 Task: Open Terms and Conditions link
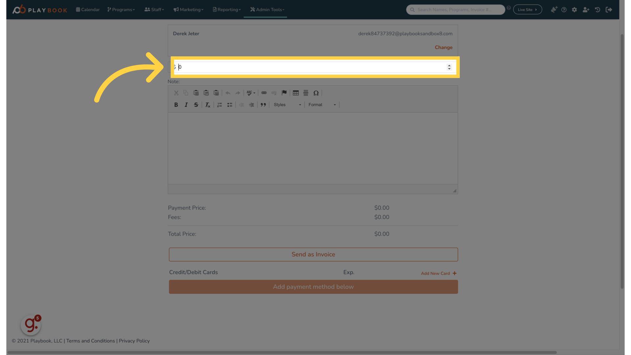tap(91, 341)
